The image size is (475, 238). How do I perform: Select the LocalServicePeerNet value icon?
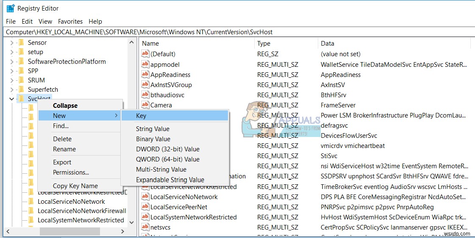tap(145, 207)
